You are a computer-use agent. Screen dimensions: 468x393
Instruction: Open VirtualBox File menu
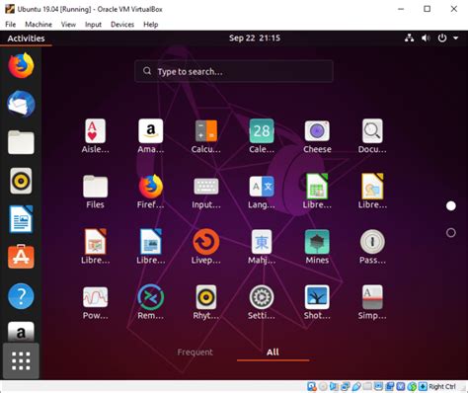point(11,25)
